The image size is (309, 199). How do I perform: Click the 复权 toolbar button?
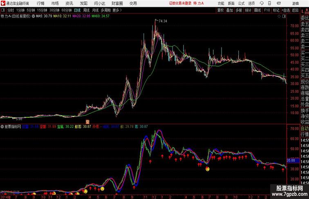[221, 10]
